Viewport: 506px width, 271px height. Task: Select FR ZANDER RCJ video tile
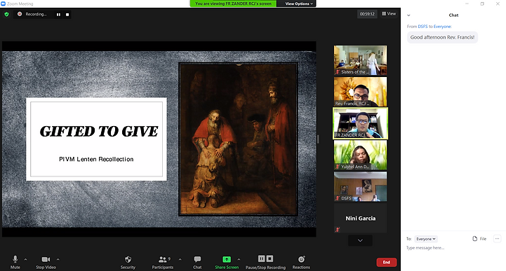[x=361, y=123]
